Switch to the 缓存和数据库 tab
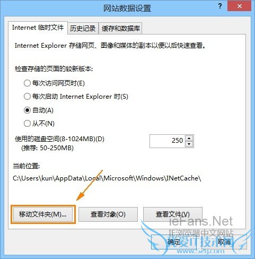 (120, 28)
